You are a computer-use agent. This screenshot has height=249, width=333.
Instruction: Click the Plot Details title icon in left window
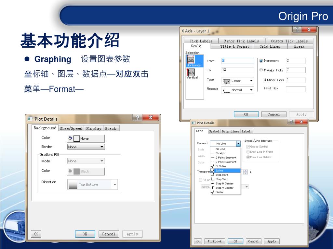(x=30, y=119)
